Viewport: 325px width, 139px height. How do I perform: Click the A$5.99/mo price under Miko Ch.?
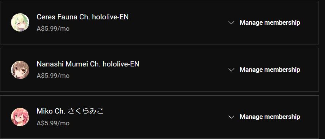coord(53,123)
